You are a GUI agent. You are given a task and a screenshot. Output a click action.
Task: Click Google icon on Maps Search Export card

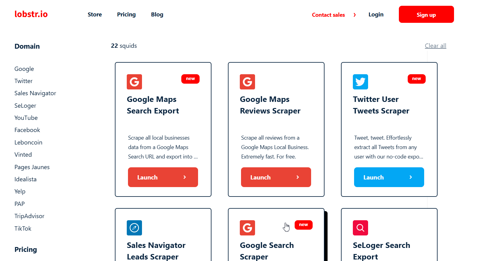pyautogui.click(x=134, y=82)
